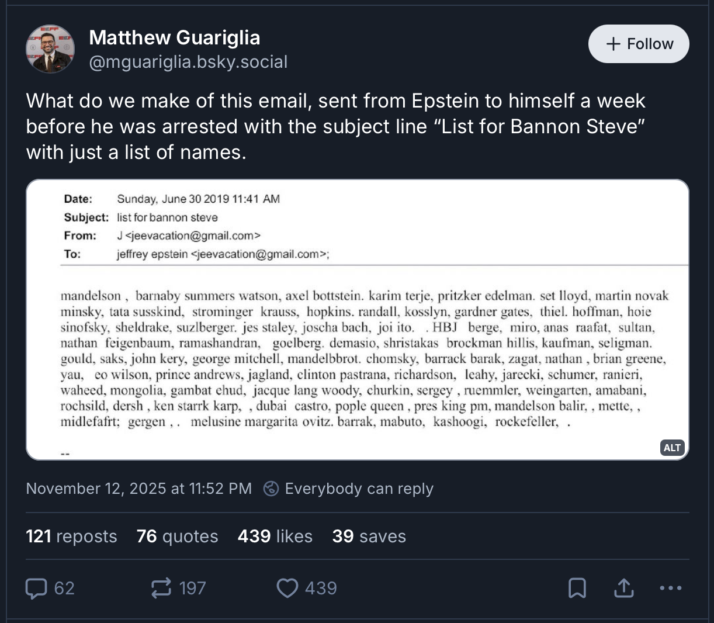This screenshot has height=623, width=714.
Task: Click the November 12, 2025 timestamp
Action: [x=139, y=489]
